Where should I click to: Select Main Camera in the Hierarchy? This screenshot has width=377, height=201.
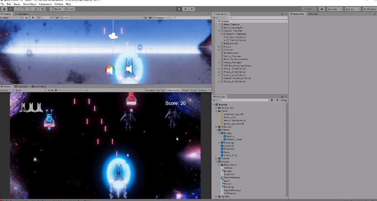(230, 24)
